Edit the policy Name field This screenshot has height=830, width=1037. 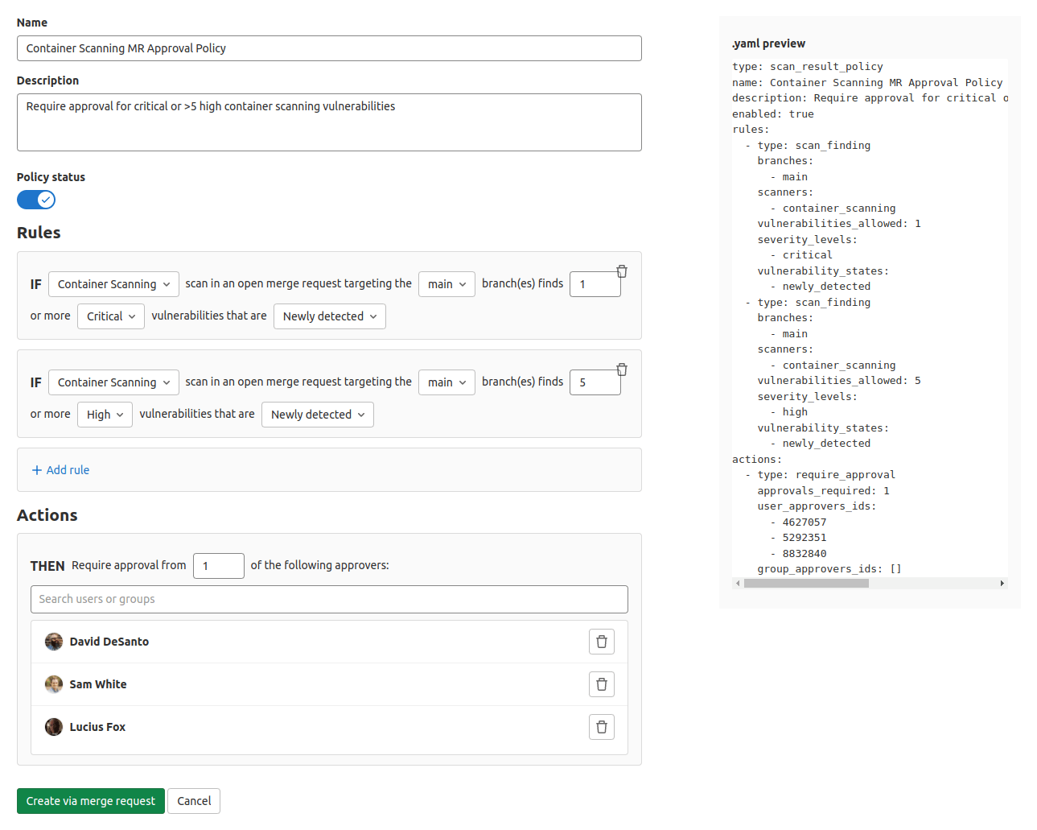tap(329, 48)
